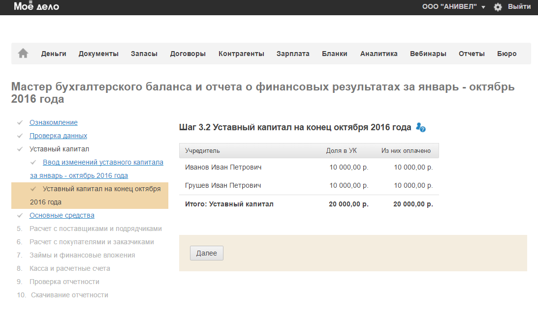The height and width of the screenshot is (316, 538).
Task: Click the Доля в УК column header
Action: click(x=342, y=151)
